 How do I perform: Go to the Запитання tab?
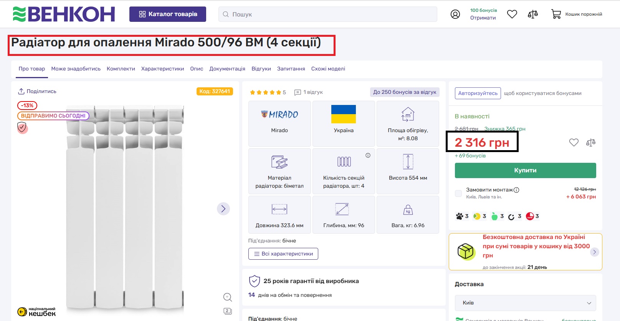click(x=291, y=69)
